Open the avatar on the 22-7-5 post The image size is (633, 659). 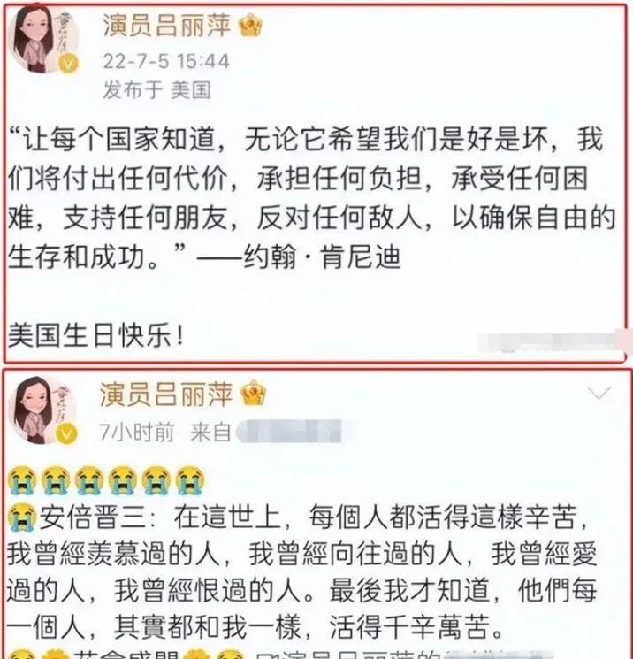42,40
